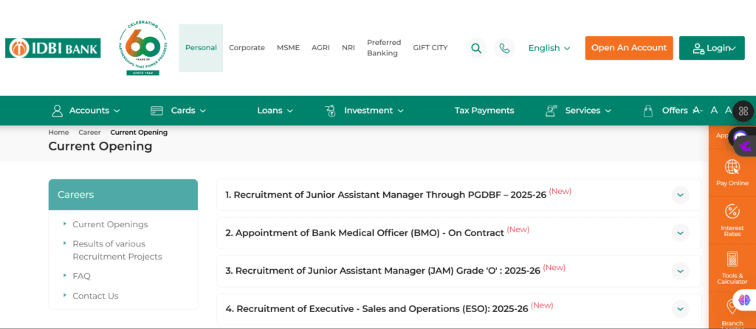Expand JAM Grade 'O' item chevron
This screenshot has height=329, width=756.
tap(680, 271)
